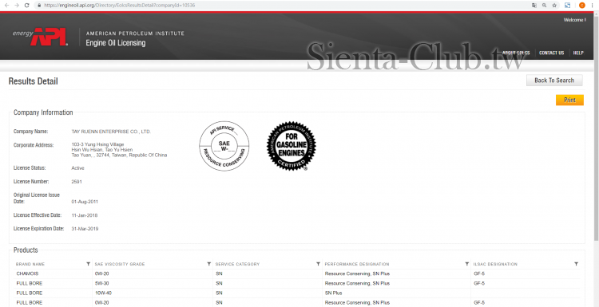This screenshot has height=307, width=599.
Task: Click the page vertical scrollbar
Action: 597,126
